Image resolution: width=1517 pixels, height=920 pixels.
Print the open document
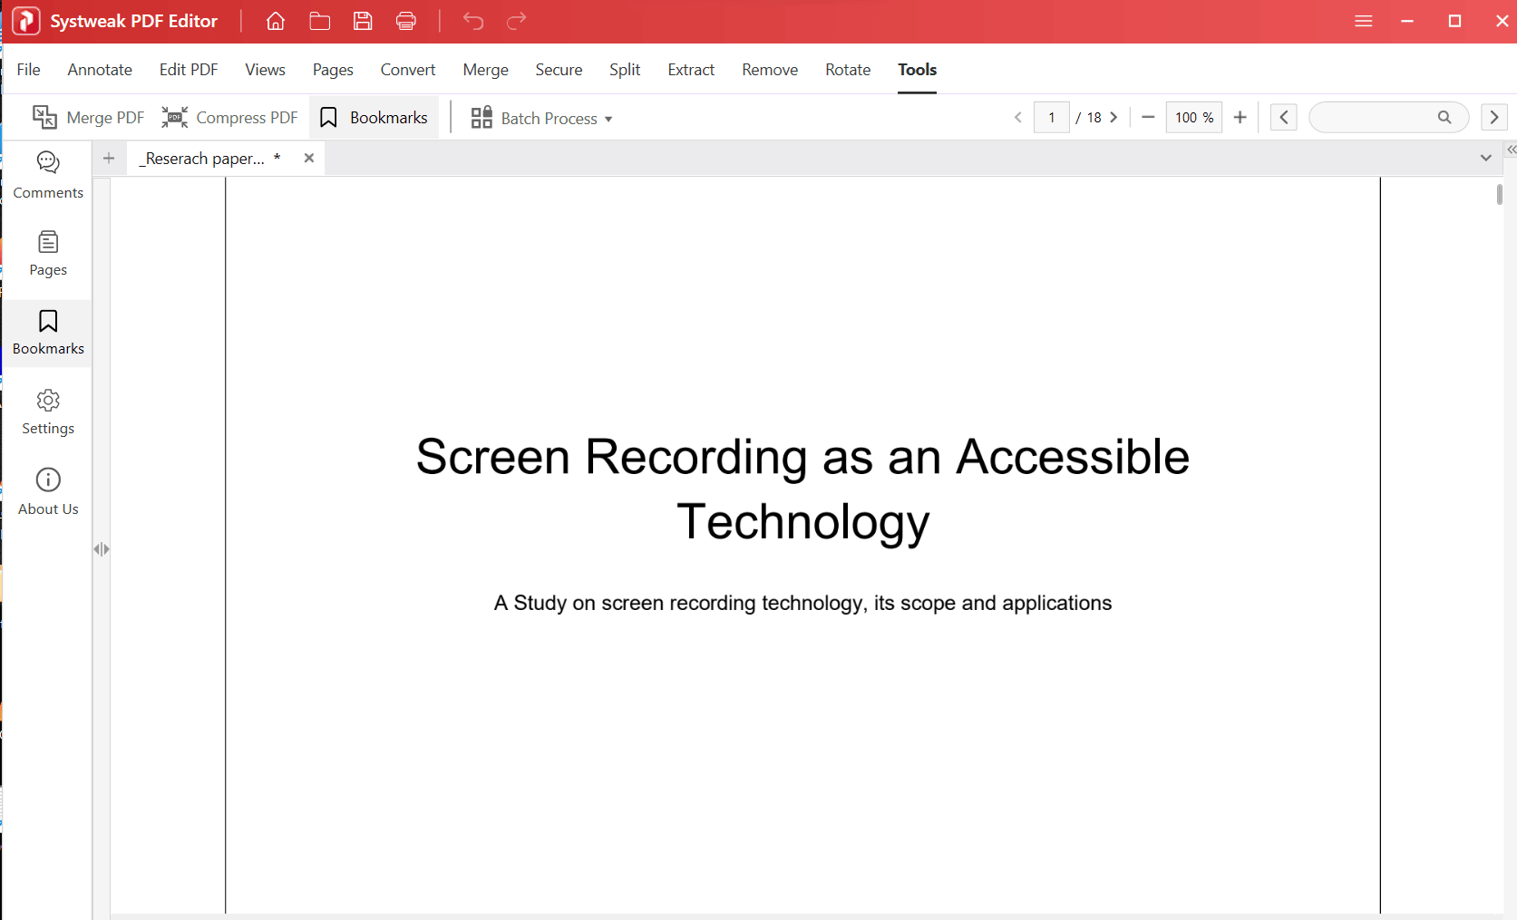click(405, 21)
